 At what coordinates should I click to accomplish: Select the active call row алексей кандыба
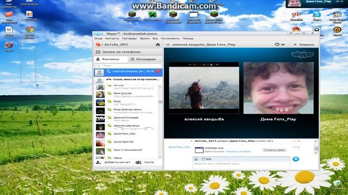(128, 72)
